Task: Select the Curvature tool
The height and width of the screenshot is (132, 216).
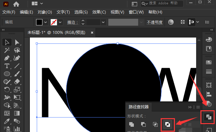Action: point(17,58)
